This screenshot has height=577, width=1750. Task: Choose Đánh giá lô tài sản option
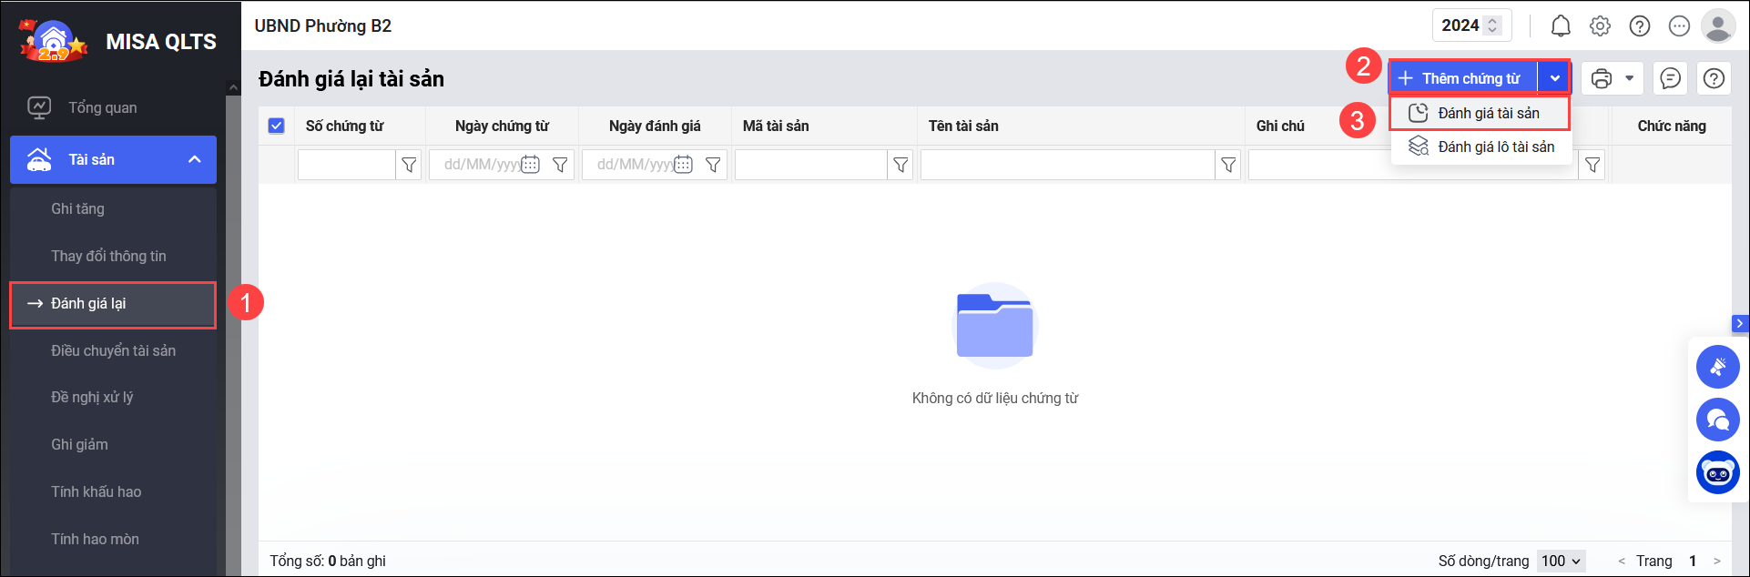[x=1495, y=147]
